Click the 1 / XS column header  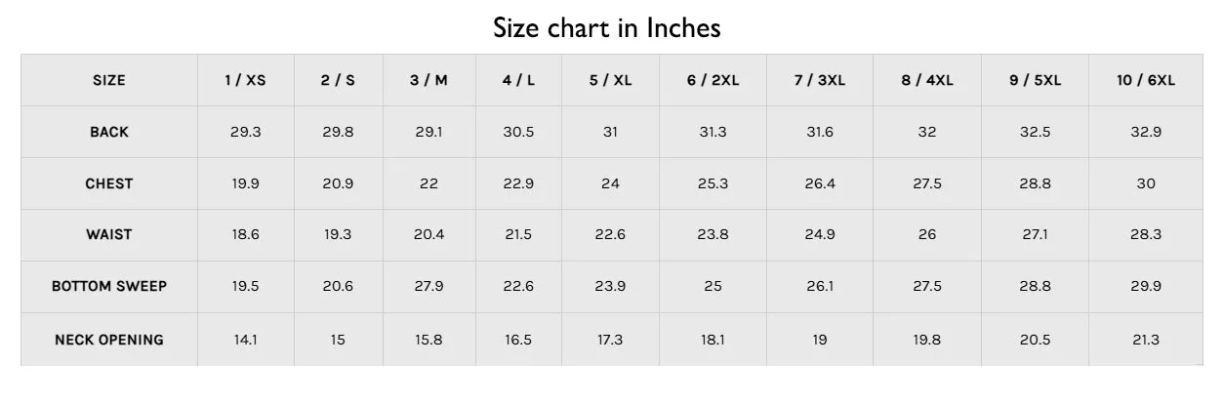click(245, 80)
